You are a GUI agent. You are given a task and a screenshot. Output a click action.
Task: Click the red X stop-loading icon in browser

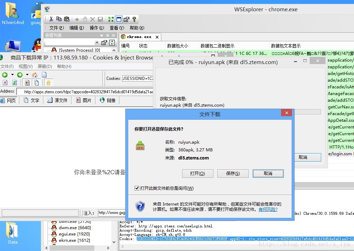tap(5, 83)
